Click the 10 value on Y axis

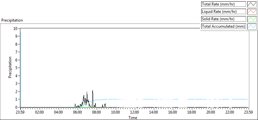(15, 28)
